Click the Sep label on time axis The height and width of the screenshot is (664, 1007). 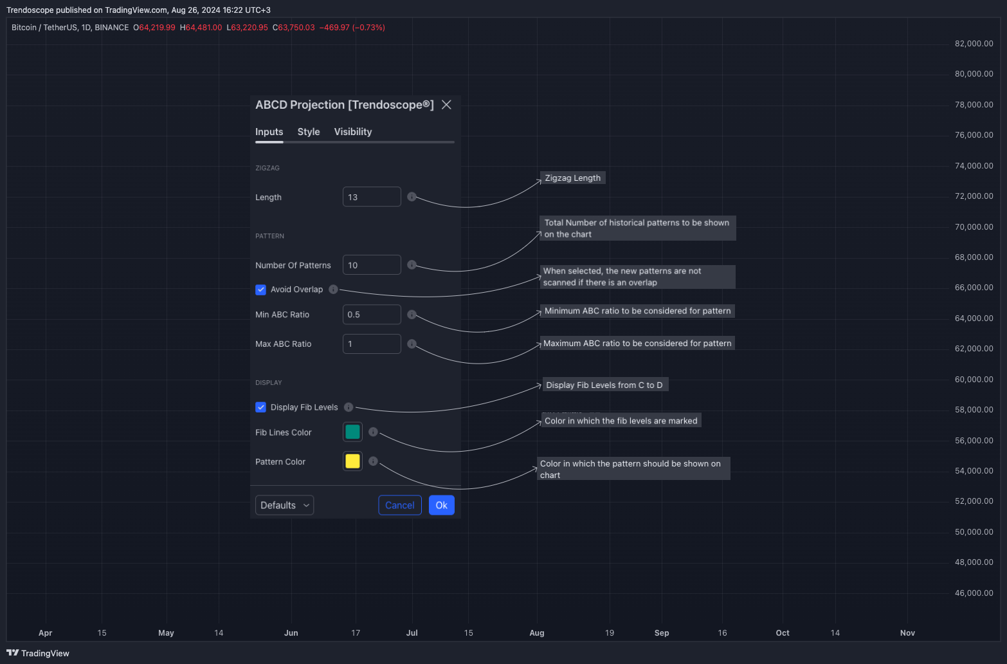662,633
